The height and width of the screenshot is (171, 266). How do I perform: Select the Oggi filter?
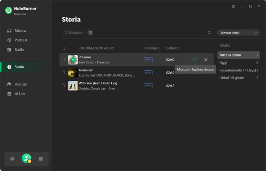click(x=239, y=63)
